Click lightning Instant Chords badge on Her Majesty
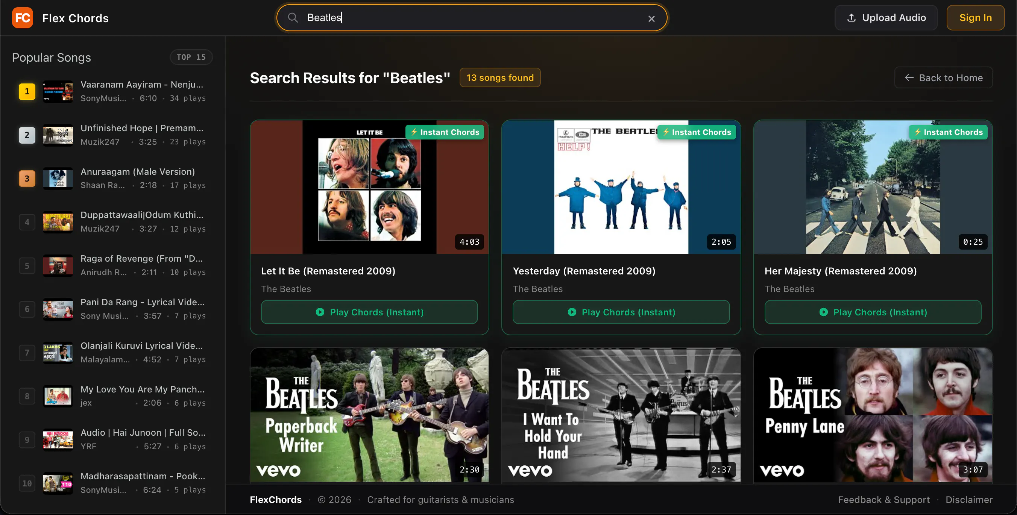1017x515 pixels. pyautogui.click(x=948, y=132)
